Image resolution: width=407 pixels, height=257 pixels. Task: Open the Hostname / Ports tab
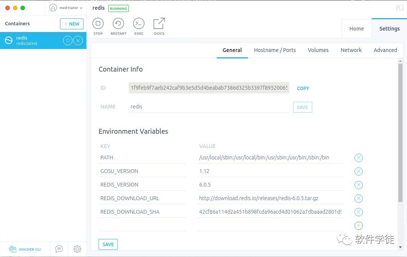pos(274,50)
